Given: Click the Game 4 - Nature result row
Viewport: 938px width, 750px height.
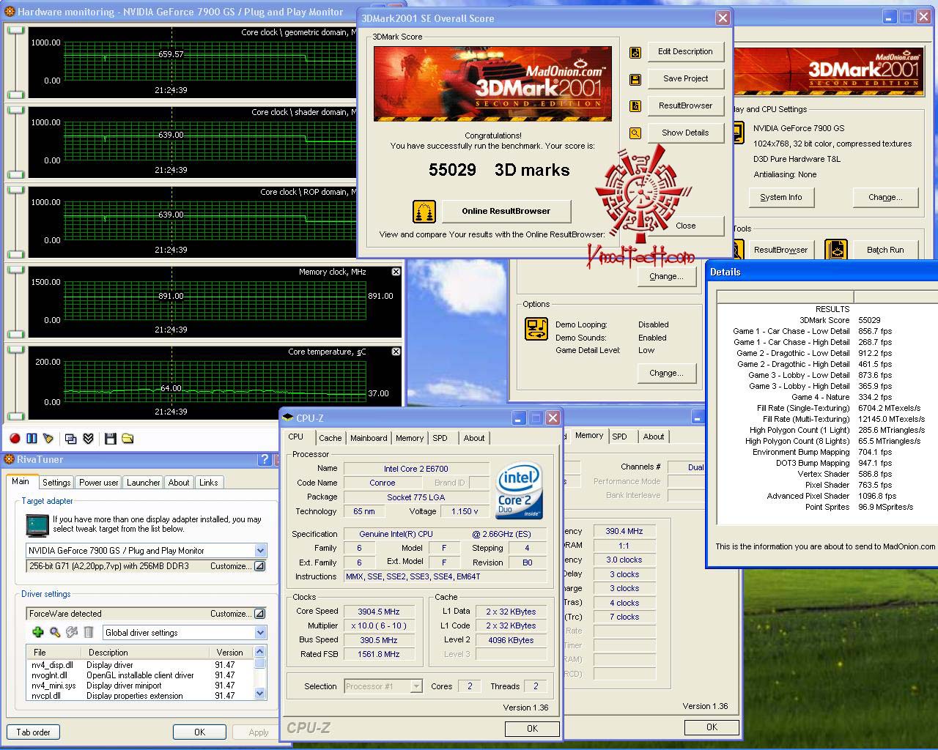Looking at the screenshot, I should [x=827, y=397].
